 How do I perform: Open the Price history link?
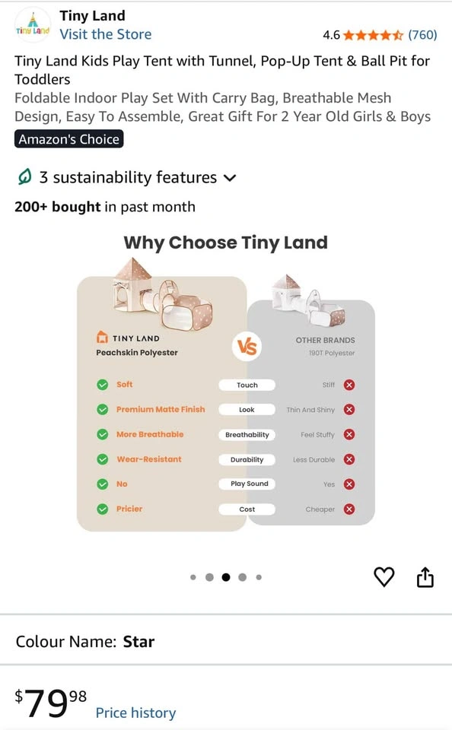pyautogui.click(x=135, y=713)
